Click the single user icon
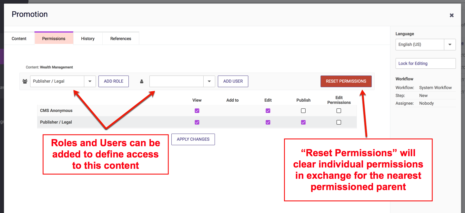The height and width of the screenshot is (213, 465). click(141, 81)
